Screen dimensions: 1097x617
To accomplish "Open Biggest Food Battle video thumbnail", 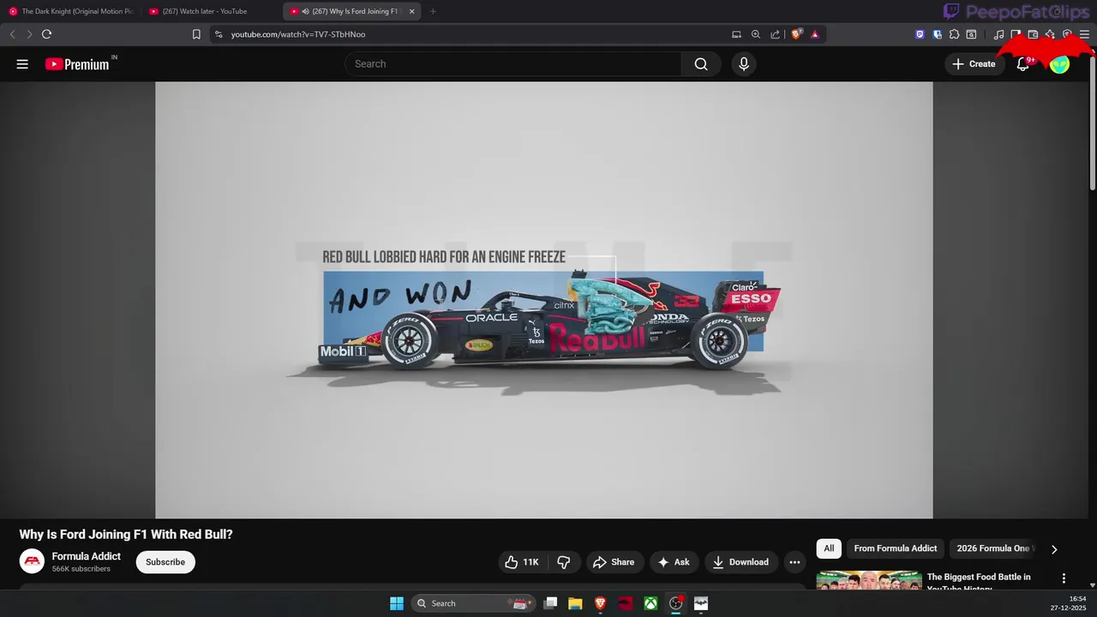I will pos(869,580).
